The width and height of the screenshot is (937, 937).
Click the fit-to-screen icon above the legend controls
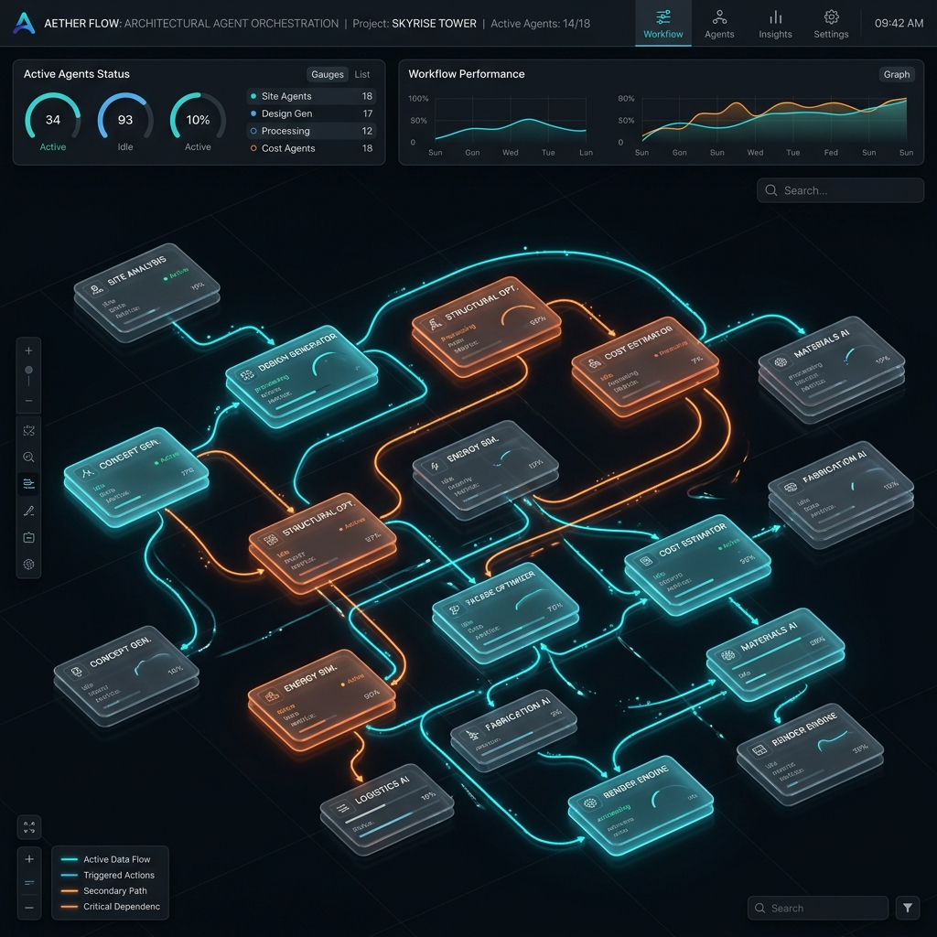click(x=28, y=827)
